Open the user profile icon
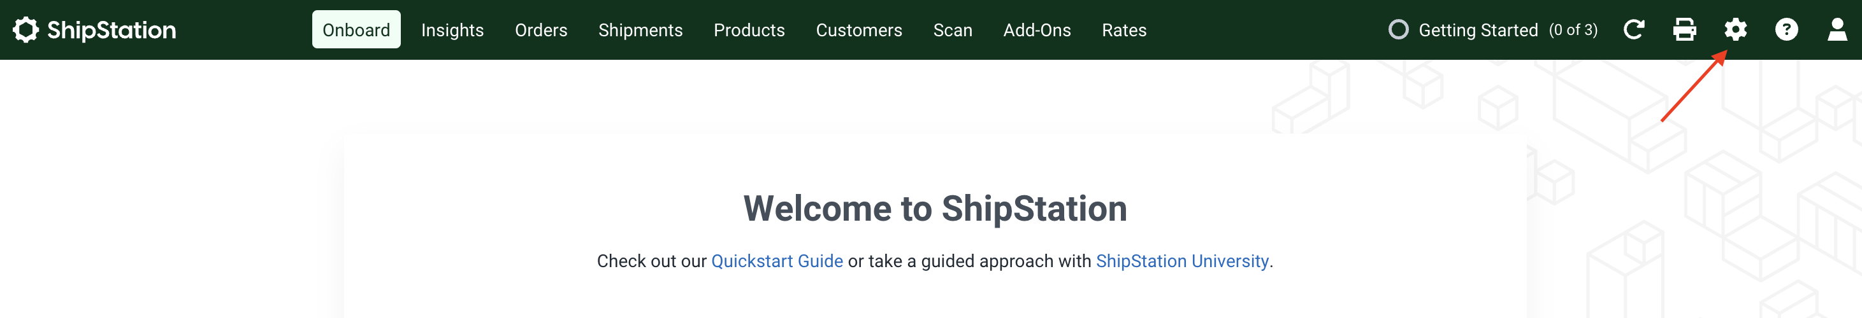Screen dimensions: 1862x318 point(1837,29)
